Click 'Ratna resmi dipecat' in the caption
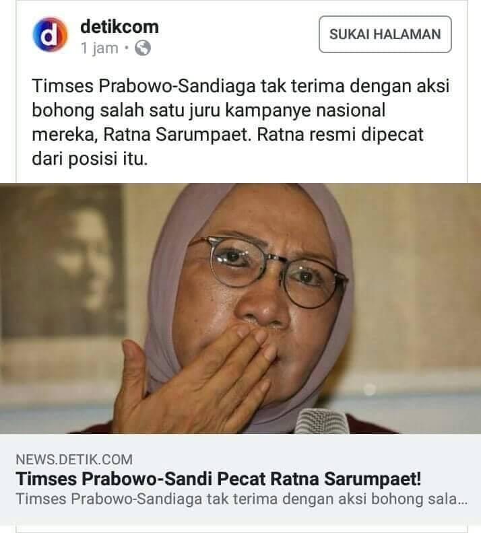The height and width of the screenshot is (533, 481). (x=340, y=135)
